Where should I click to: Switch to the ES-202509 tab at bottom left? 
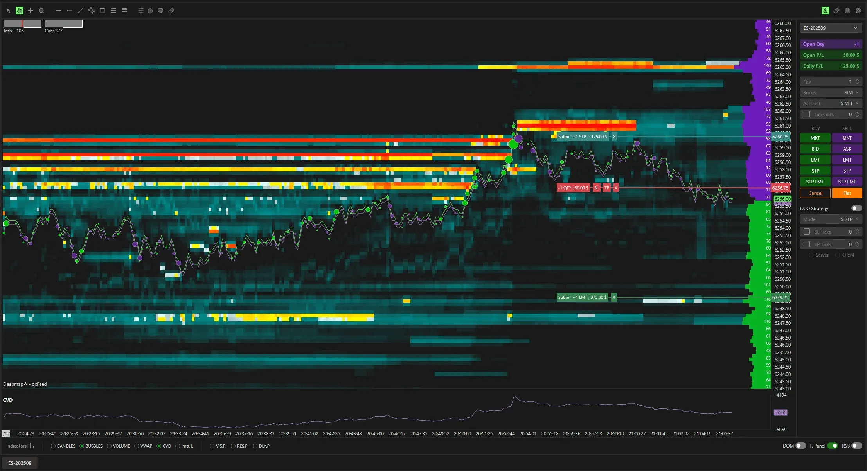pos(20,462)
